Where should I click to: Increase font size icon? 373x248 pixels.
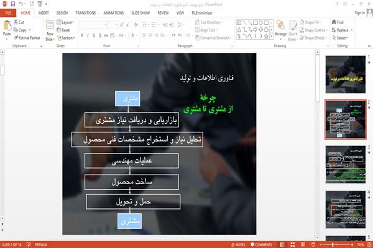tap(122, 24)
